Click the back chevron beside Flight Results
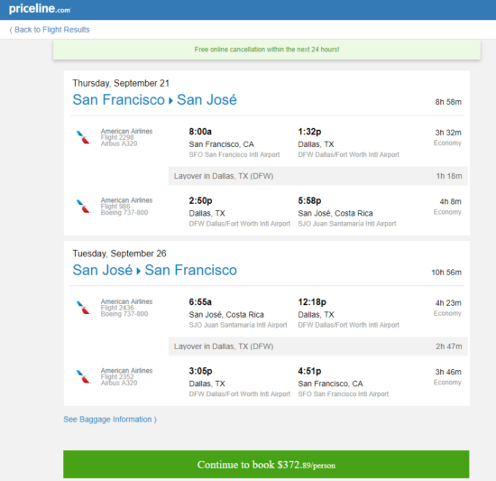 click(x=11, y=30)
